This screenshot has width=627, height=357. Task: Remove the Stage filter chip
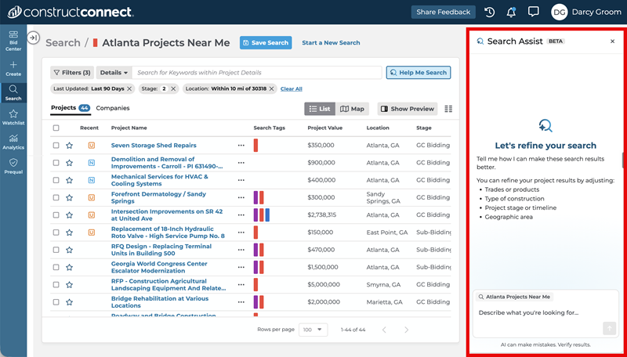[x=173, y=88]
